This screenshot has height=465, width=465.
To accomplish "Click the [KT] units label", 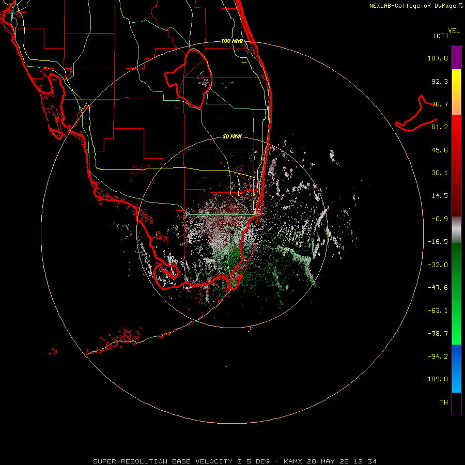I will pyautogui.click(x=441, y=36).
